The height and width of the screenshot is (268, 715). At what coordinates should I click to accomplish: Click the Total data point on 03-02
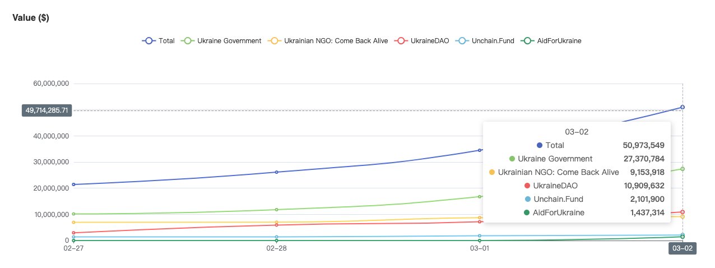pos(682,107)
